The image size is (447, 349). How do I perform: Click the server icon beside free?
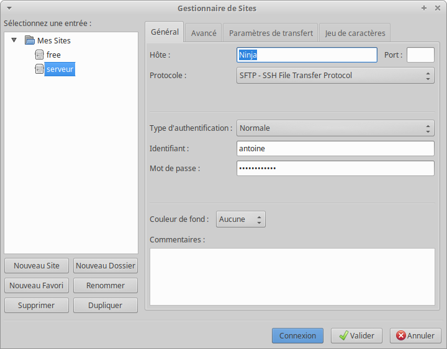click(39, 55)
